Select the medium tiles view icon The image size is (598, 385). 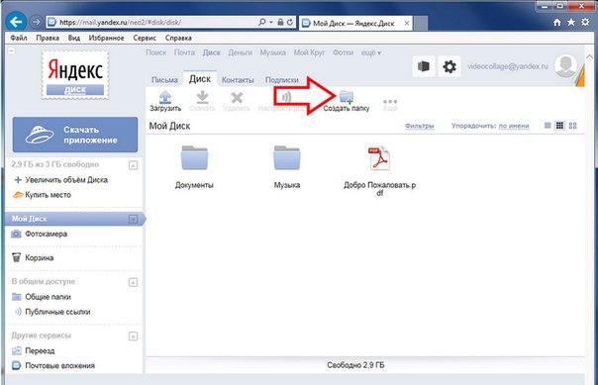[x=559, y=126]
